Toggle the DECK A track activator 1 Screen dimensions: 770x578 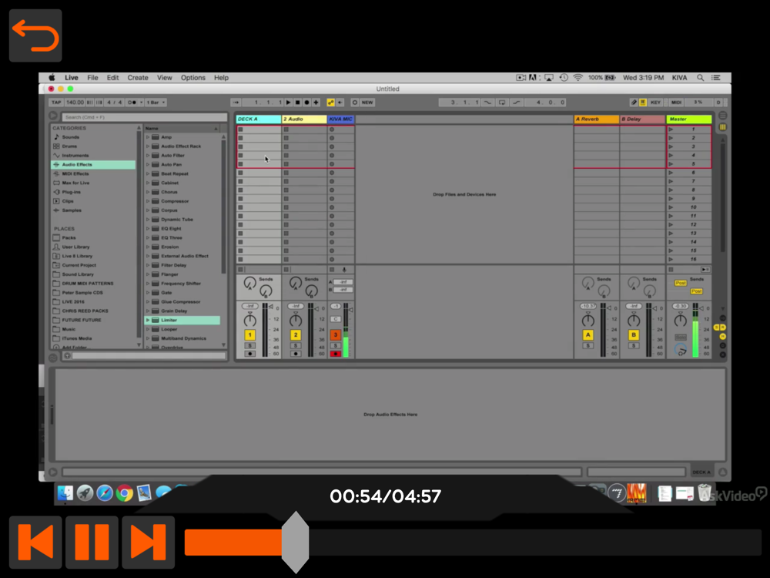click(249, 335)
